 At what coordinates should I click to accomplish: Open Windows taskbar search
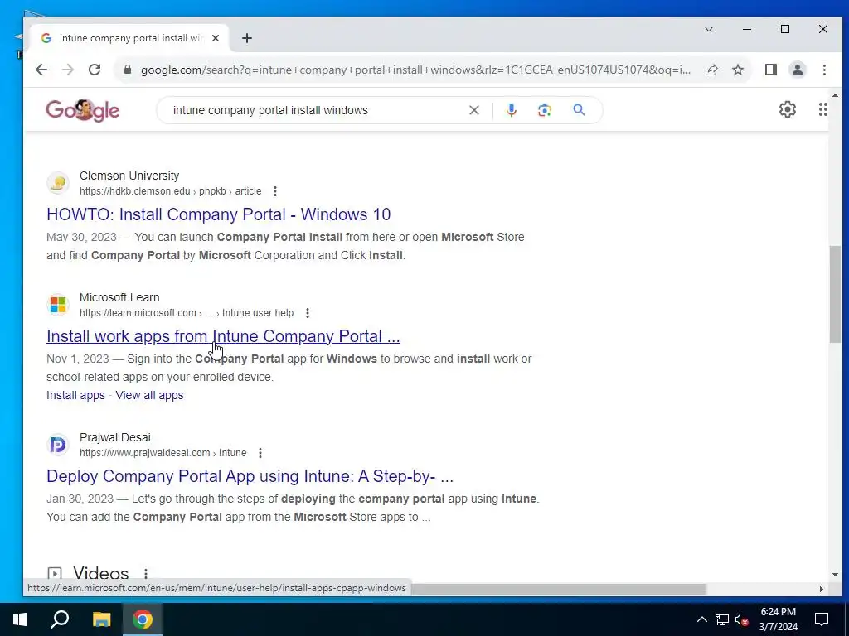coord(60,619)
